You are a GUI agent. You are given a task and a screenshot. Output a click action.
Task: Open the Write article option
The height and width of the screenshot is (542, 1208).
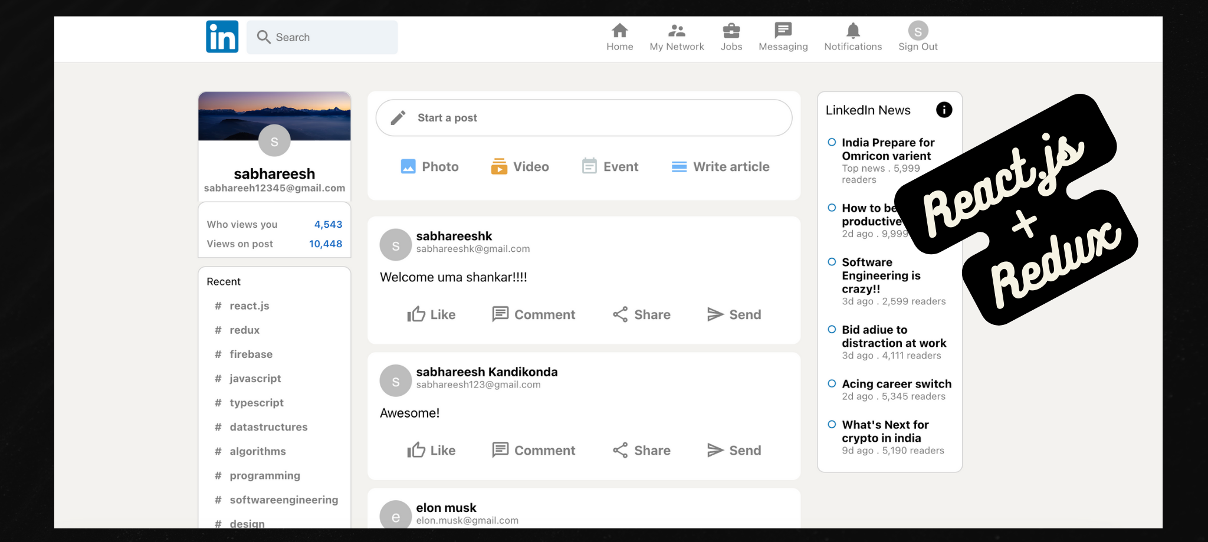720,166
